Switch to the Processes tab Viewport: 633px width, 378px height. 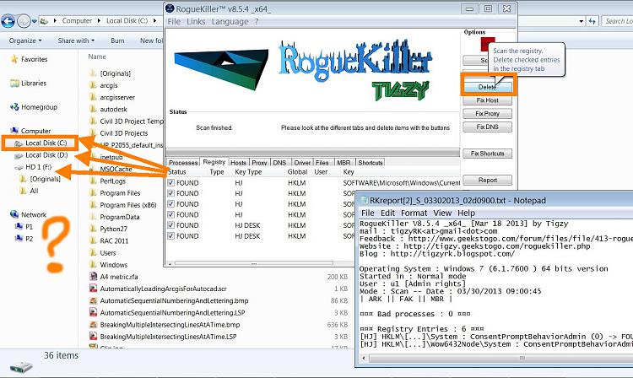183,163
